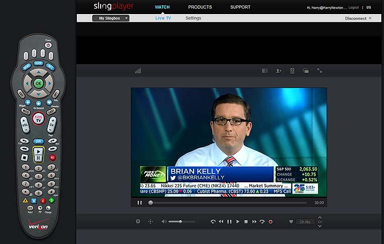
Task: Click the green D diamond on remote
Action: [51, 200]
